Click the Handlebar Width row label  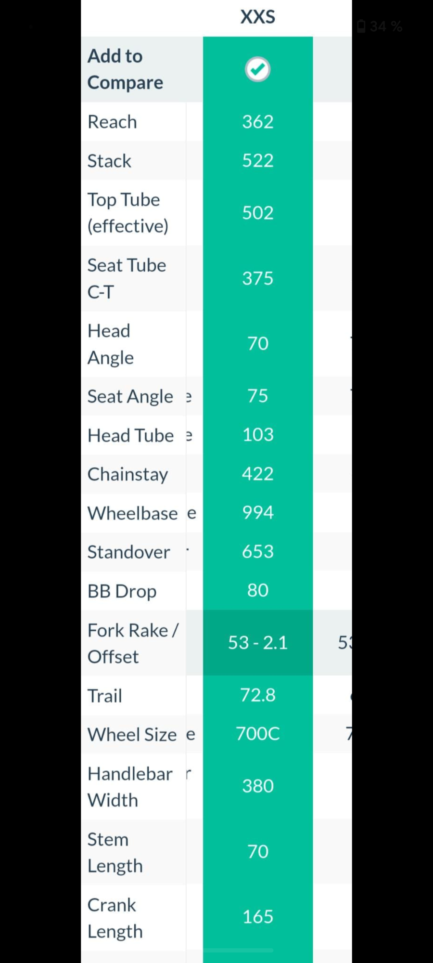[129, 787]
